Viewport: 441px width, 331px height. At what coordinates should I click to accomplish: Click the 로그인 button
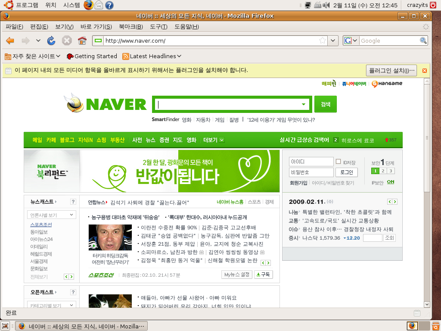(x=347, y=172)
